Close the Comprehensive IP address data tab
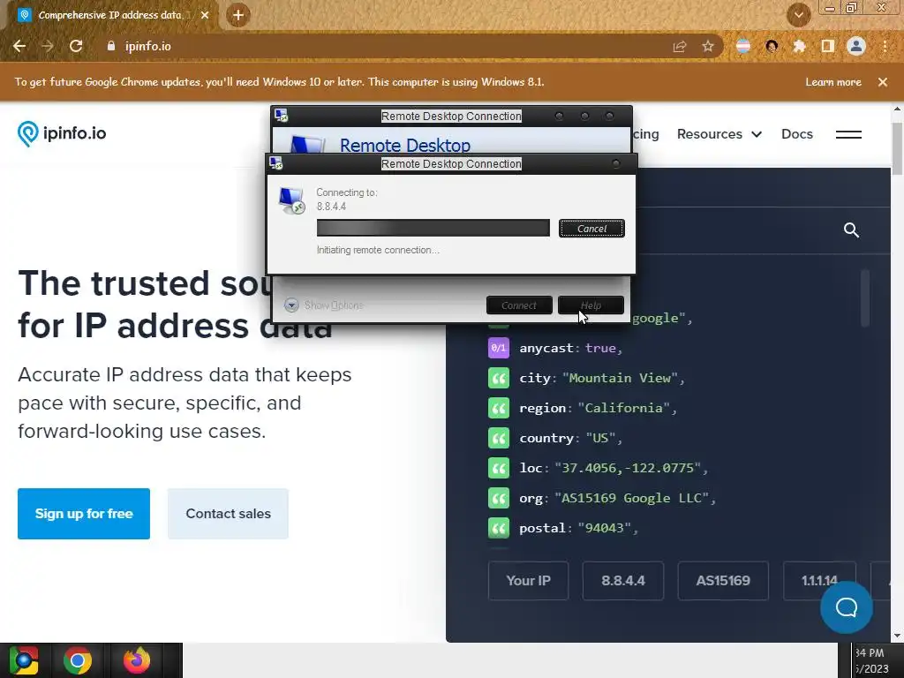This screenshot has height=678, width=904. point(205,15)
